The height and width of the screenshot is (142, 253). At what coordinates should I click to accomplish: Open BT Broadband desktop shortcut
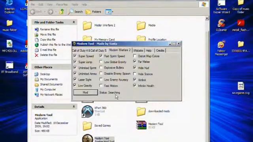click(9, 67)
